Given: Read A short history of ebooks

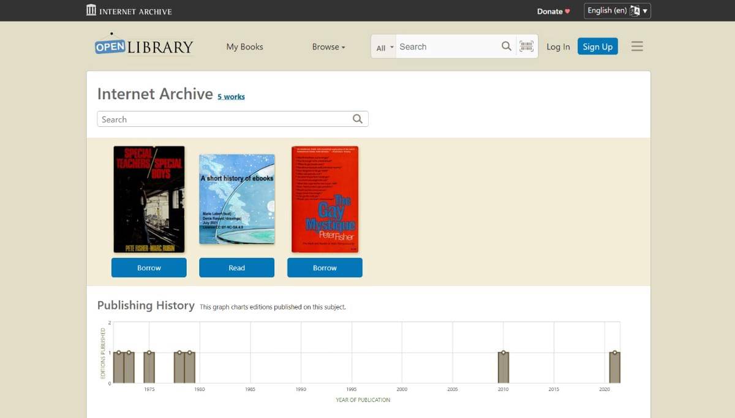Looking at the screenshot, I should tap(236, 268).
